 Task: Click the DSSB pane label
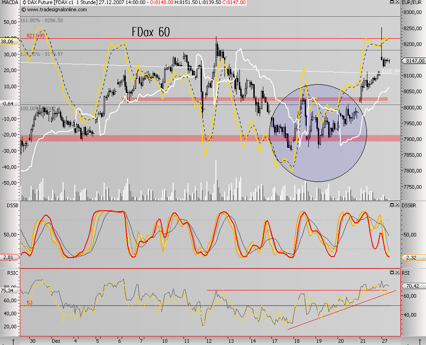coord(13,205)
